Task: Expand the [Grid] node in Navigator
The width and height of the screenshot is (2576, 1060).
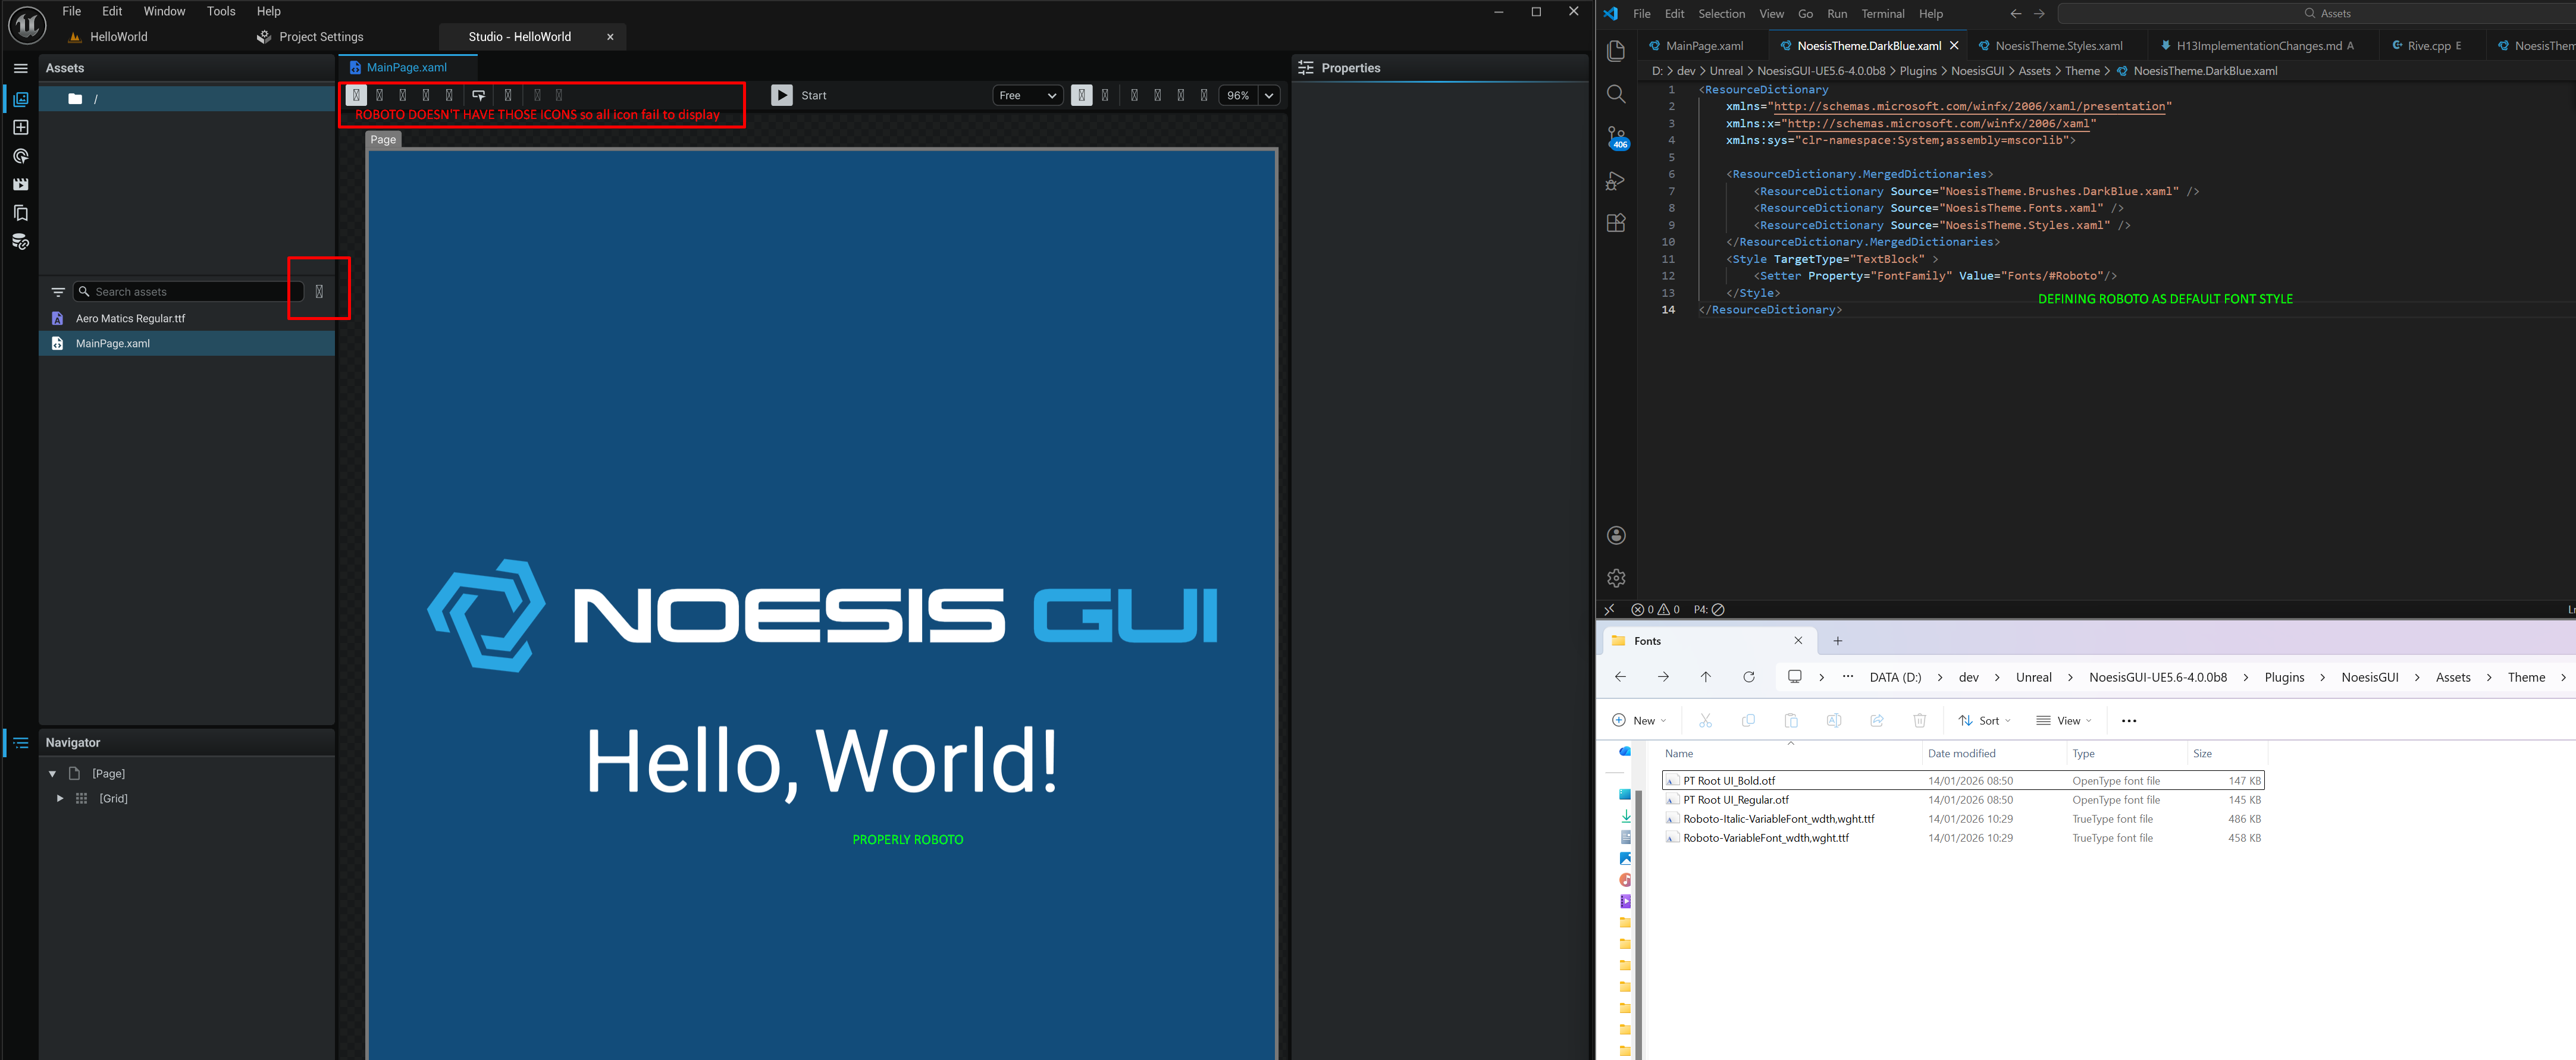Action: click(x=60, y=798)
